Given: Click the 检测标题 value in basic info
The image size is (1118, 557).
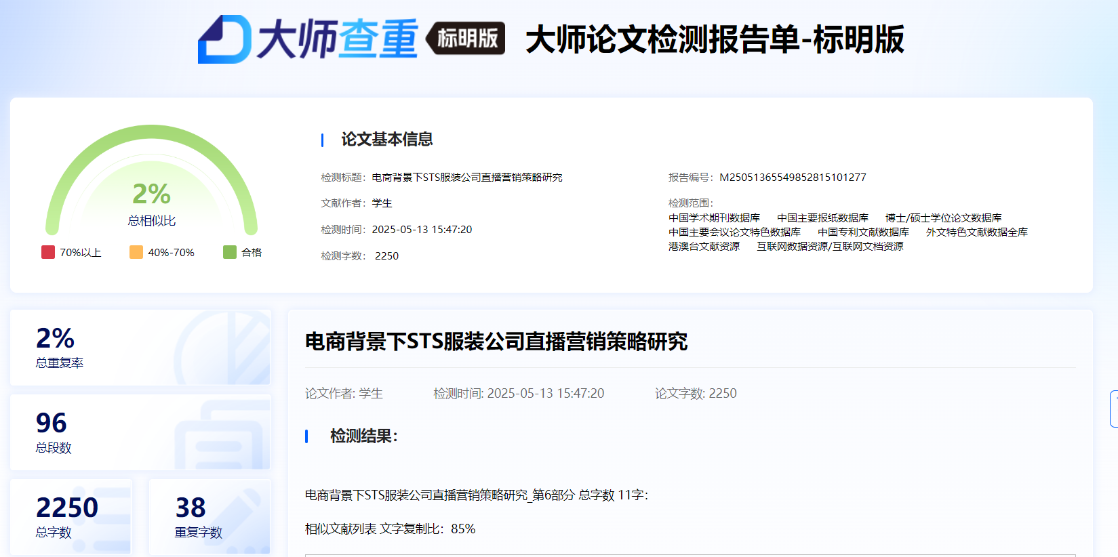Looking at the screenshot, I should coord(467,178).
